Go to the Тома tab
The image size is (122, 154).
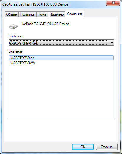tap(42, 14)
